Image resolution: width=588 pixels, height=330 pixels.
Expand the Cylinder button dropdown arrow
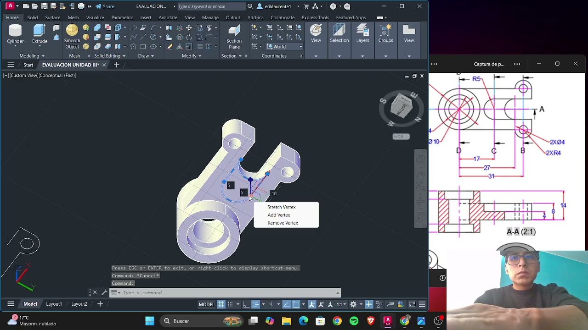click(15, 47)
